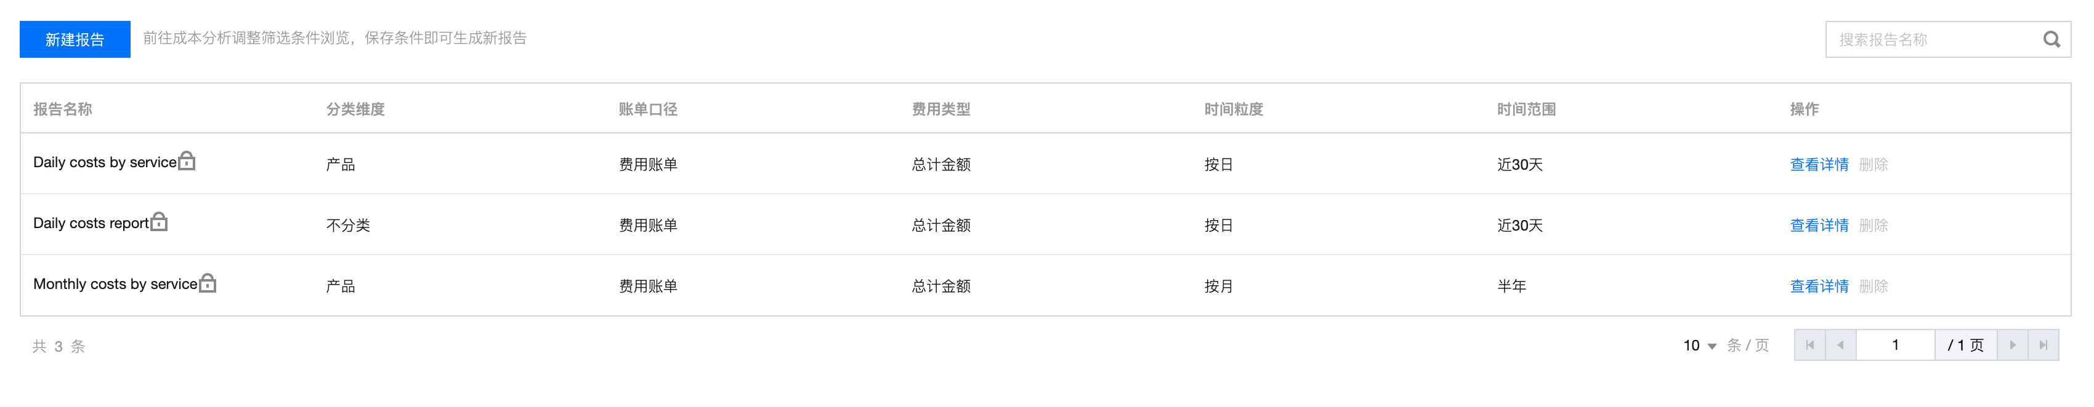Go to the next page
The width and height of the screenshot is (2094, 407).
point(2013,346)
